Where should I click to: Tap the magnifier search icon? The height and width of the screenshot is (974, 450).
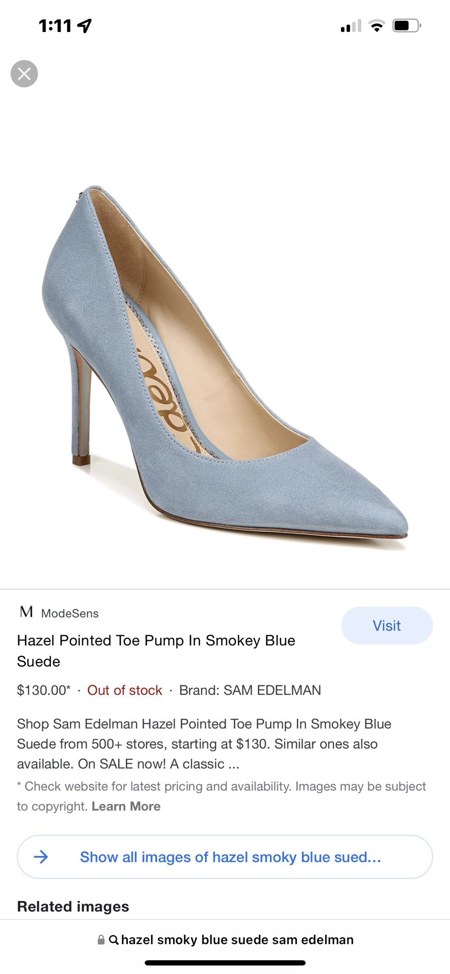(114, 940)
